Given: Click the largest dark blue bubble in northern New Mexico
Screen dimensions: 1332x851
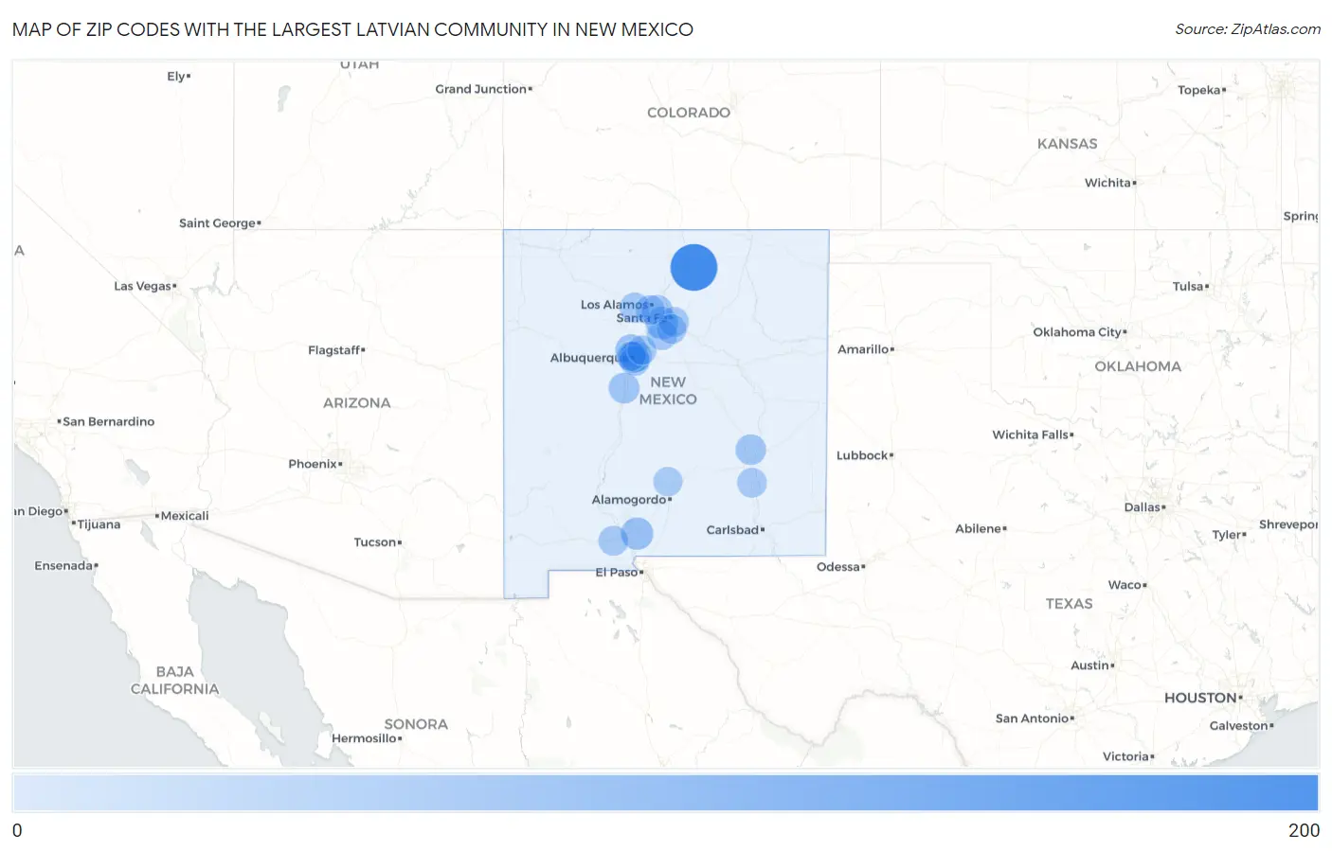Looking at the screenshot, I should click(x=693, y=267).
